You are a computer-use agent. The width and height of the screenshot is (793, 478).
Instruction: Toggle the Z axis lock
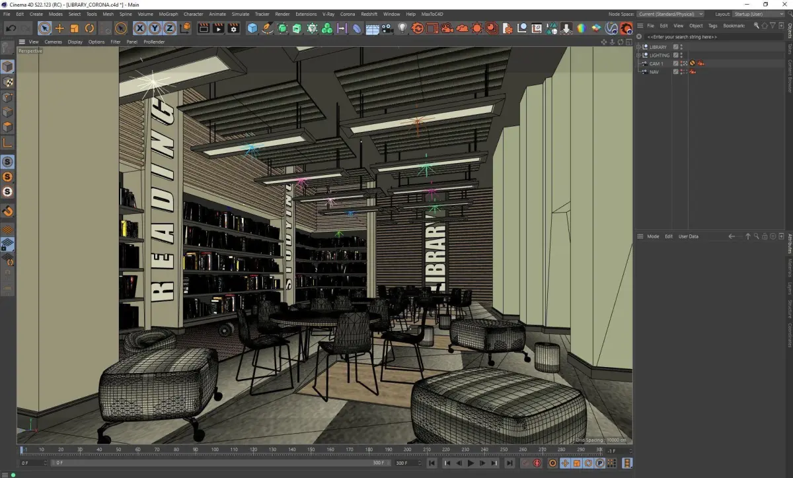(170, 28)
